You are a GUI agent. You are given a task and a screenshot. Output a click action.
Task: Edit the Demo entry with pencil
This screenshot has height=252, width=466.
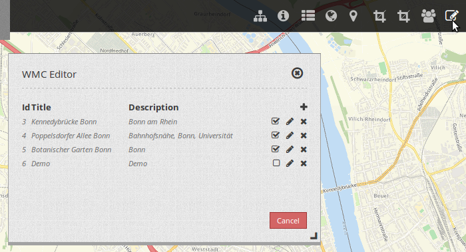(x=290, y=164)
